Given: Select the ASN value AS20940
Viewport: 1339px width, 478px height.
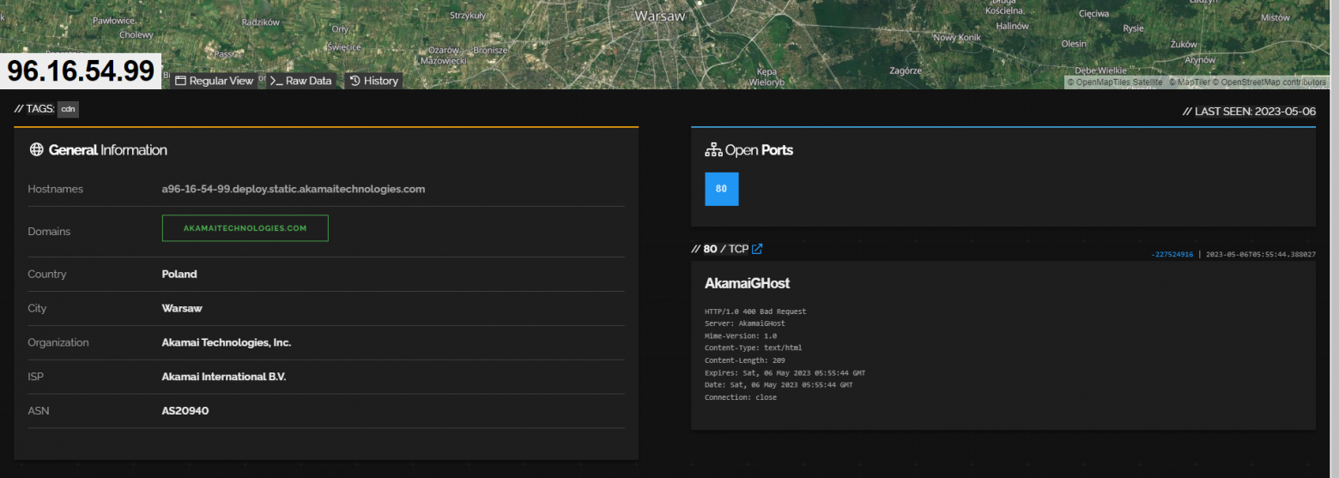Looking at the screenshot, I should click(185, 411).
